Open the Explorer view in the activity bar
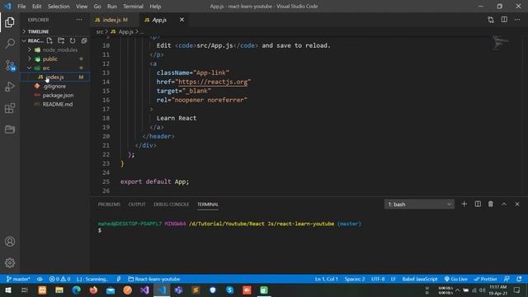528x297 pixels. click(x=10, y=22)
